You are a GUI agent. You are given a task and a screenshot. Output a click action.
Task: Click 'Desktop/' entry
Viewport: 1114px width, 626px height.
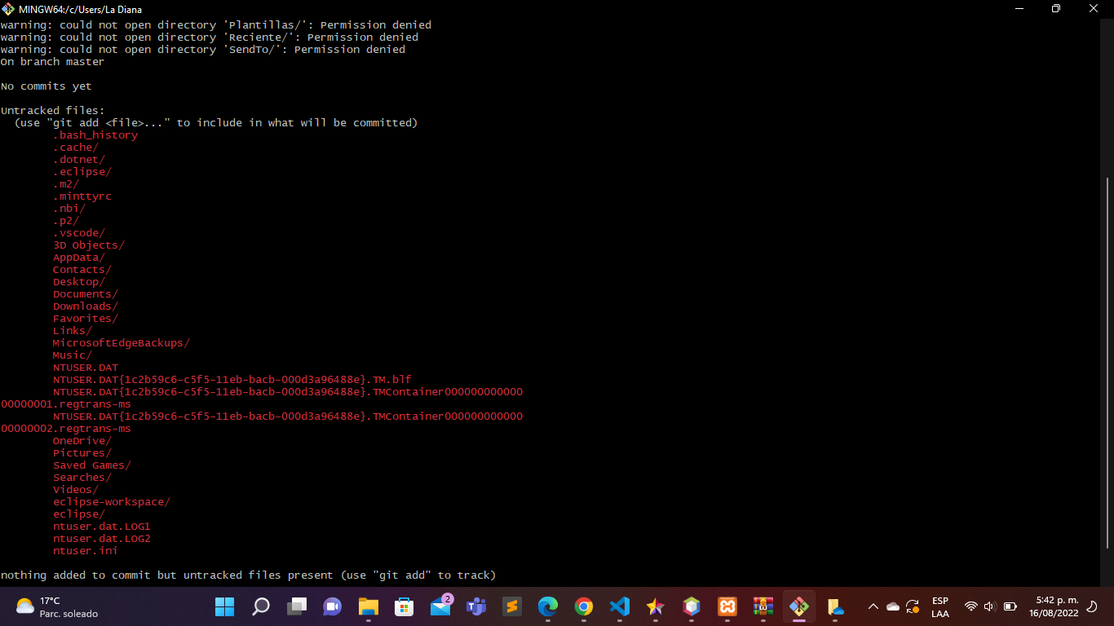(x=79, y=282)
